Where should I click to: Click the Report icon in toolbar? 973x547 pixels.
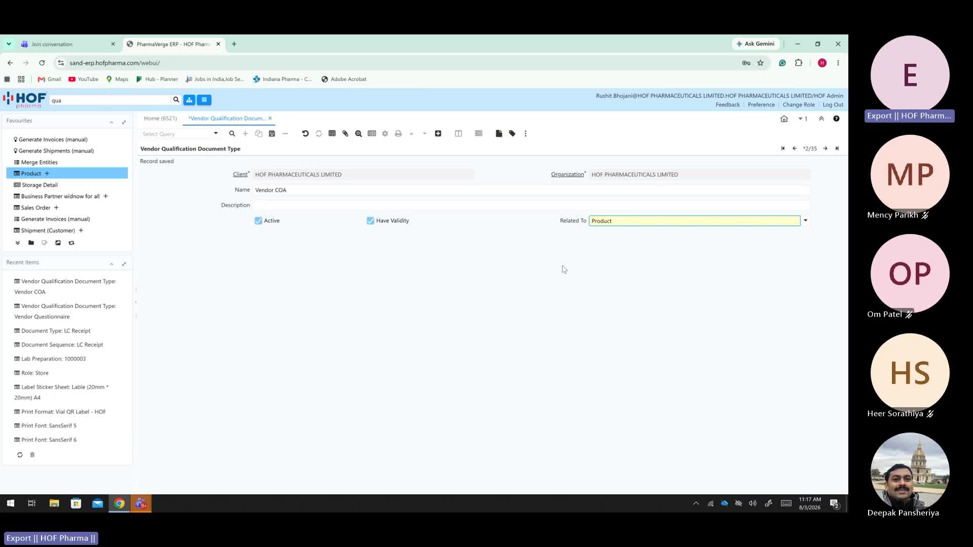(372, 134)
